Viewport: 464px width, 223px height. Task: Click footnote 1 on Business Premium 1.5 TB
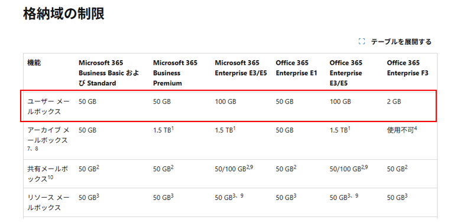click(173, 129)
